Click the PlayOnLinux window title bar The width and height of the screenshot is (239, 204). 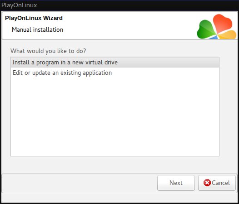click(x=119, y=5)
